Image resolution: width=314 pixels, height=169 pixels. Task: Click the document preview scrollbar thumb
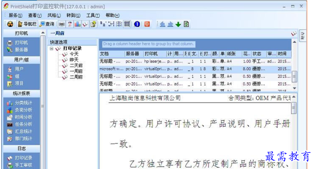point(294,108)
